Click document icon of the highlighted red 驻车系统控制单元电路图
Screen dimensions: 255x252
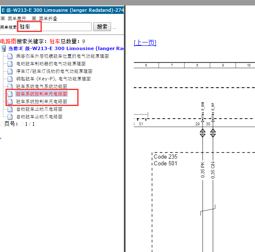pyautogui.click(x=10, y=94)
